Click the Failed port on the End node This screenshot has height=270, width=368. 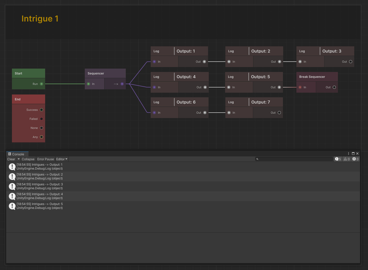pos(41,119)
